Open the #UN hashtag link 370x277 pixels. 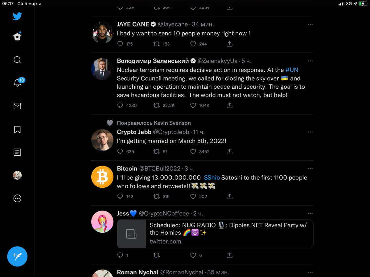(x=292, y=70)
